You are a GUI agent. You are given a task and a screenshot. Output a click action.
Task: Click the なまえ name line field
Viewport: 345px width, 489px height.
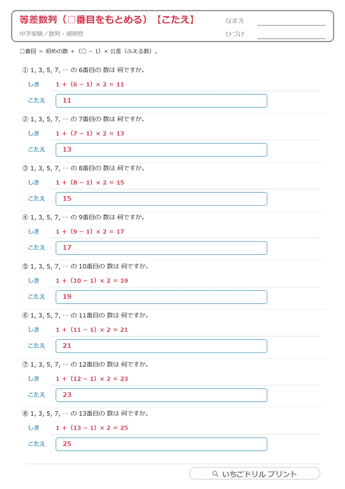coord(291,21)
